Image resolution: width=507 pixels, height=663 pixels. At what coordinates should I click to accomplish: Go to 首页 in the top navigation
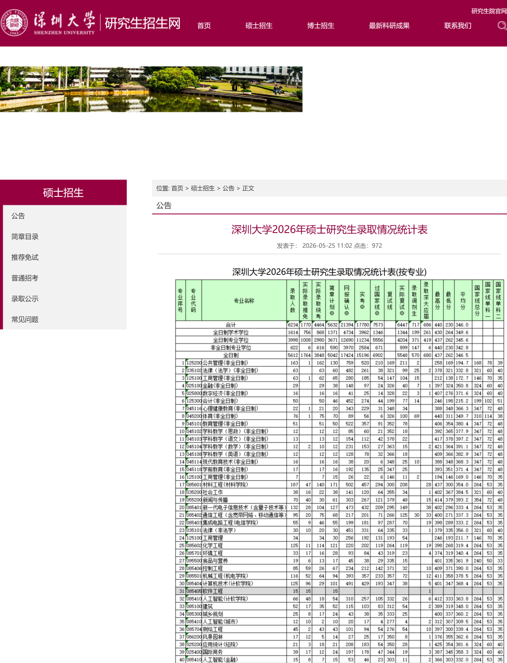[204, 25]
